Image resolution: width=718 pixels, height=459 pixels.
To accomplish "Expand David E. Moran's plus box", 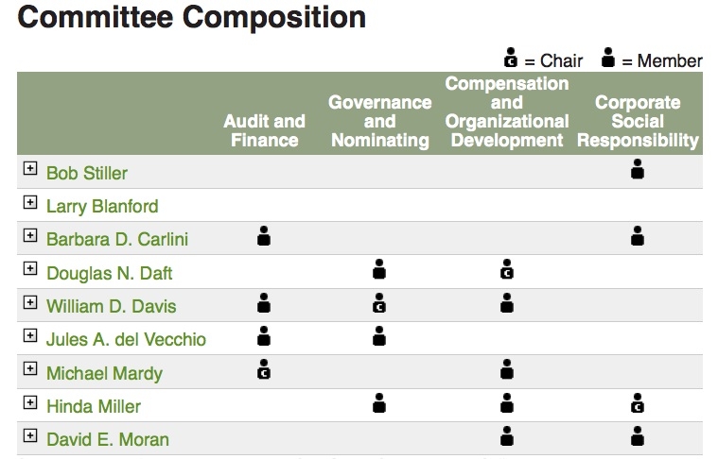I will point(30,435).
